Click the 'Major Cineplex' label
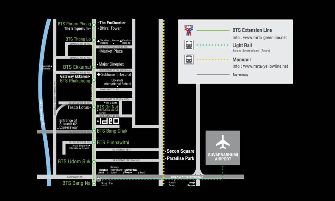Image resolution: width=335 pixels, height=201 pixels. (x=111, y=64)
